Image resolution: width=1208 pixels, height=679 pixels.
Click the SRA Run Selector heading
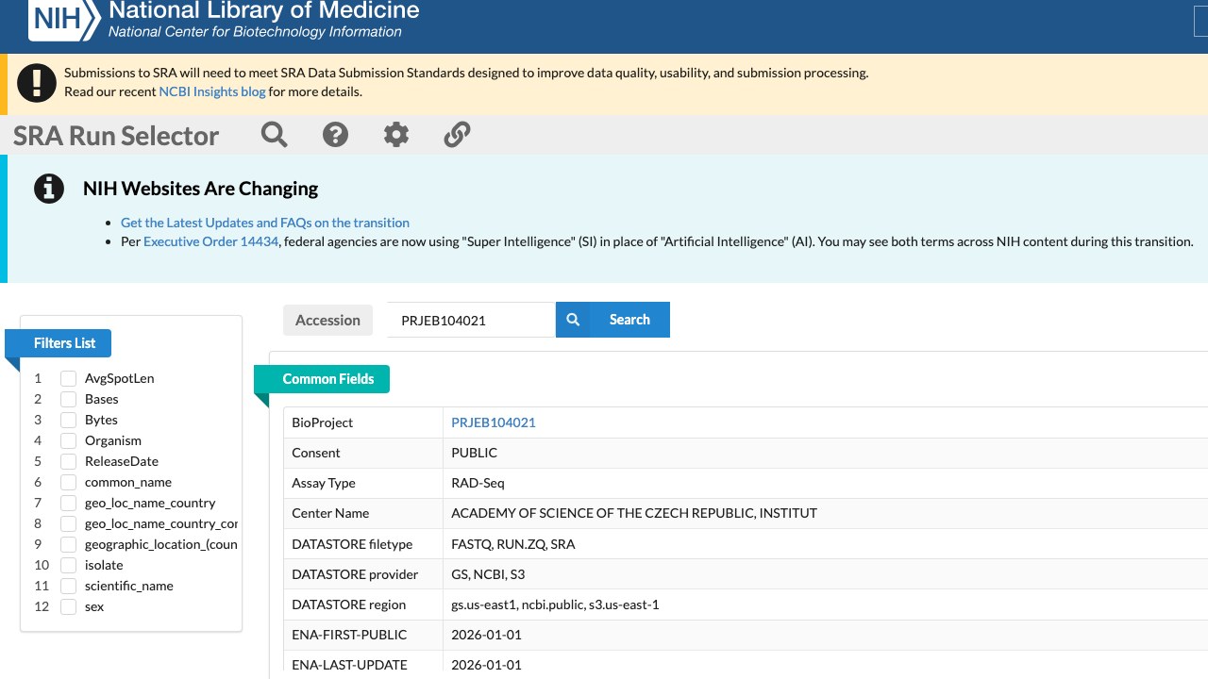click(x=116, y=136)
